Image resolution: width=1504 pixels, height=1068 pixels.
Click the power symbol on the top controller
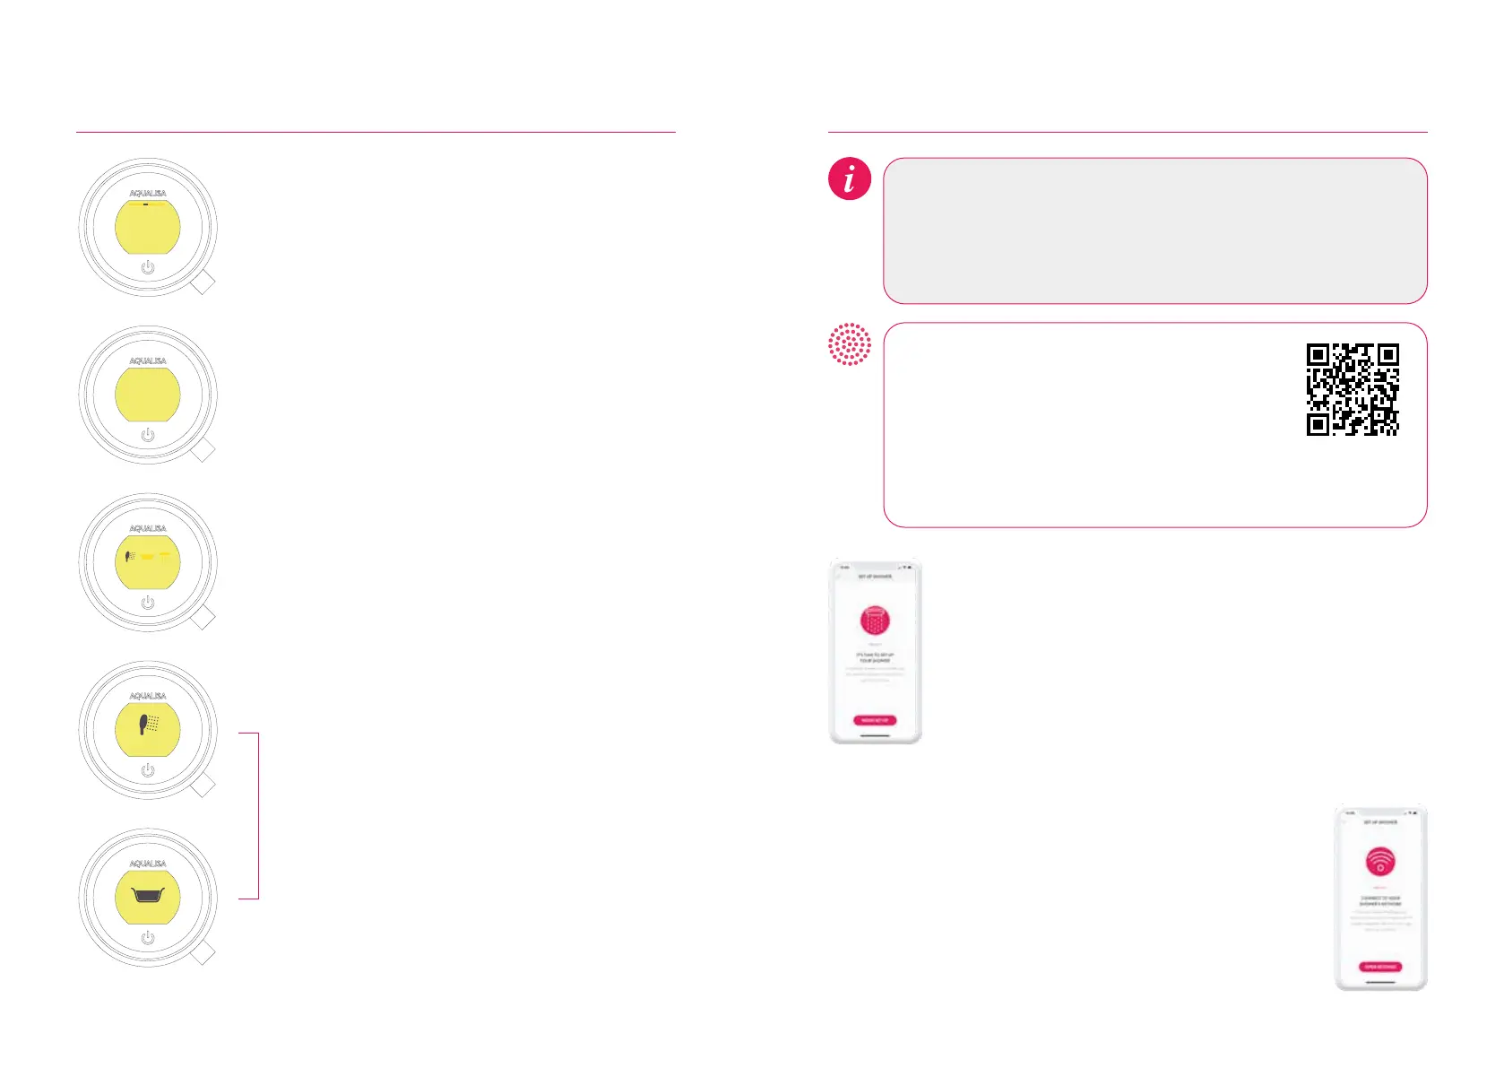(148, 267)
